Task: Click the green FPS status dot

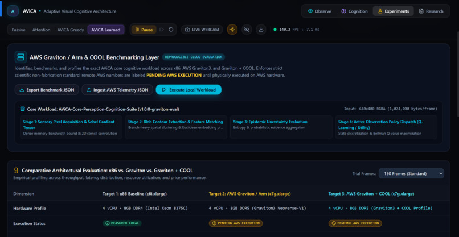Action: point(274,30)
